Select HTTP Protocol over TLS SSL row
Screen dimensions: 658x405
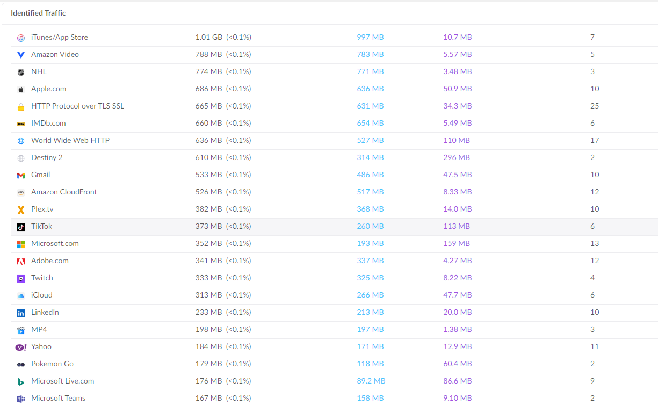(77, 106)
